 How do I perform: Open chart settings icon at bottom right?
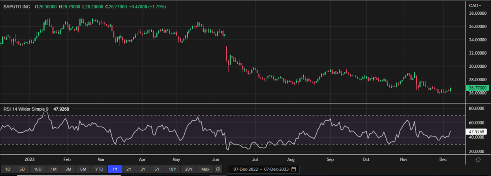479,160
